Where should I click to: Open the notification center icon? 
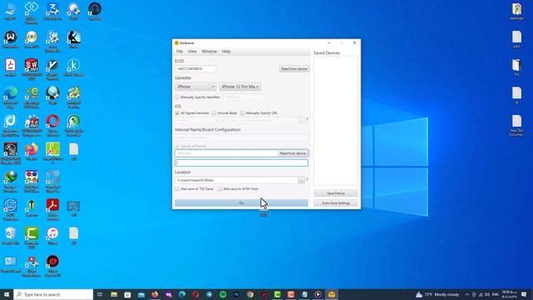[524, 294]
